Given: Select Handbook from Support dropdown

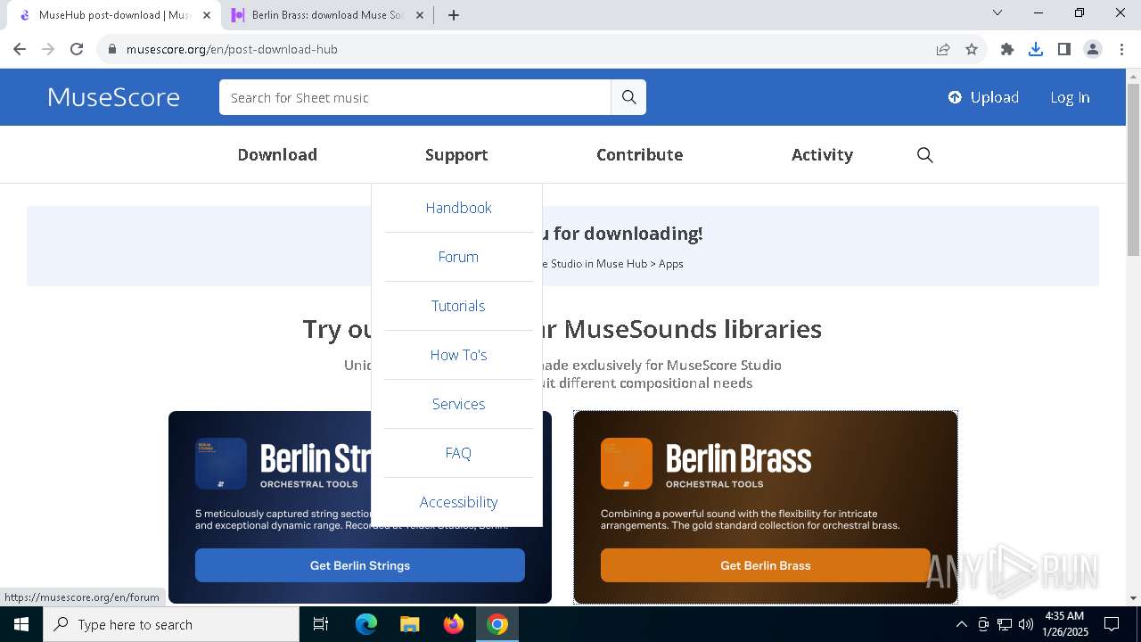Looking at the screenshot, I should (458, 208).
